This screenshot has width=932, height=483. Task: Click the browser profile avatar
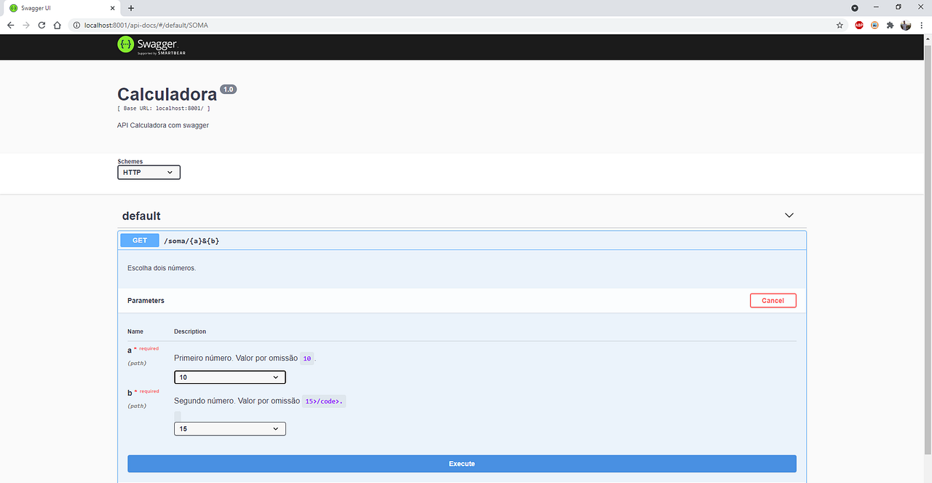[905, 24]
